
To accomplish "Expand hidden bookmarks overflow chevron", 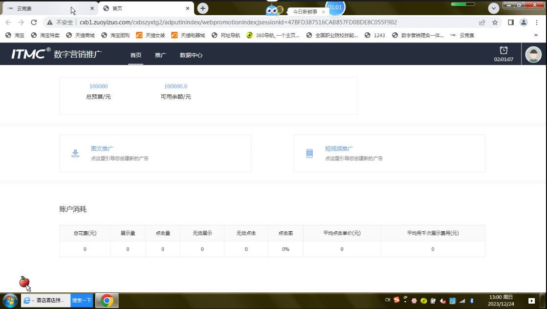I will click(536, 35).
